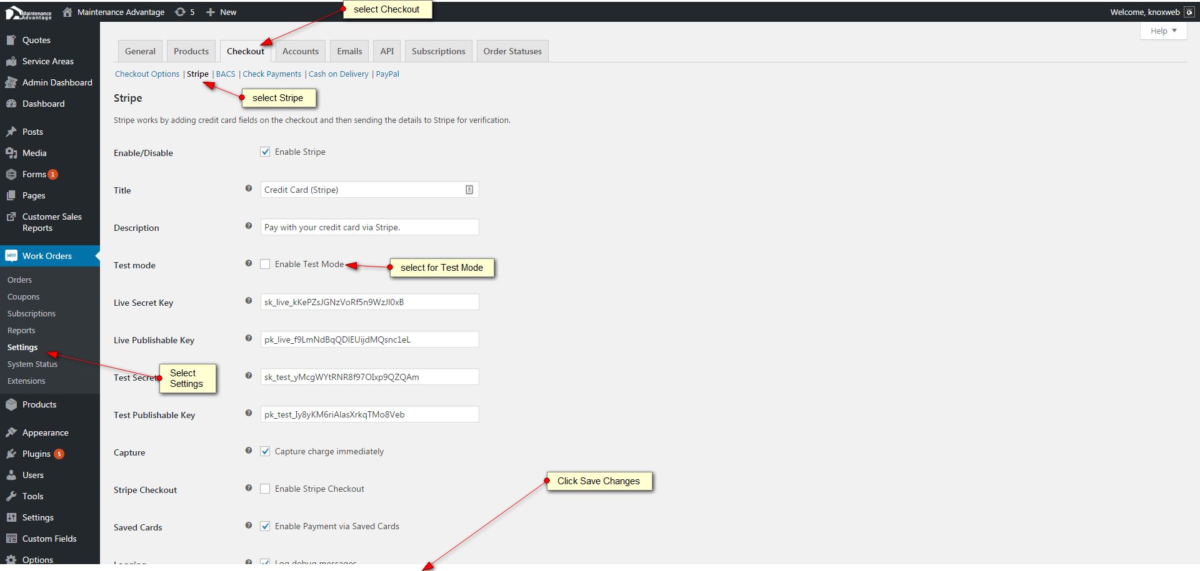Click the Settings sliders icon in main sidebar
Screen dimensions: 1200x571
pos(11,517)
